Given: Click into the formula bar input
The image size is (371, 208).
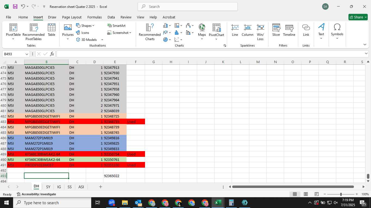Looking at the screenshot, I should 210,54.
